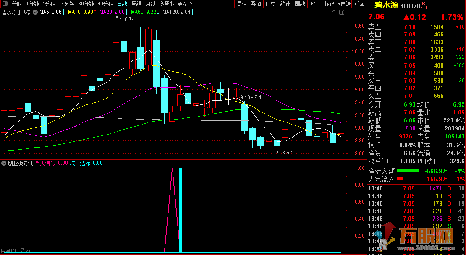Viewport: 466px width, 255px height.
Task: Click the 返回 back button
Action: tap(359, 4)
